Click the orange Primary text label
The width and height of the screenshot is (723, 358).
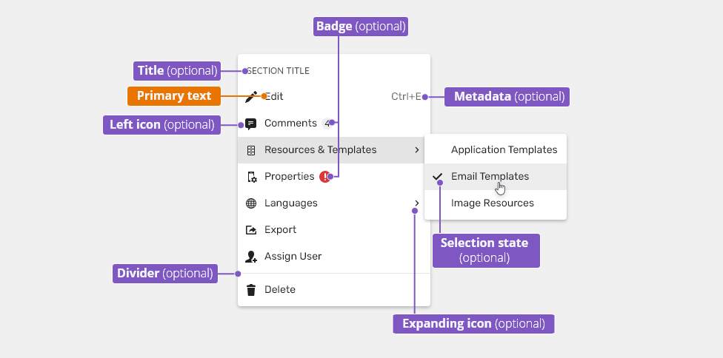point(174,96)
